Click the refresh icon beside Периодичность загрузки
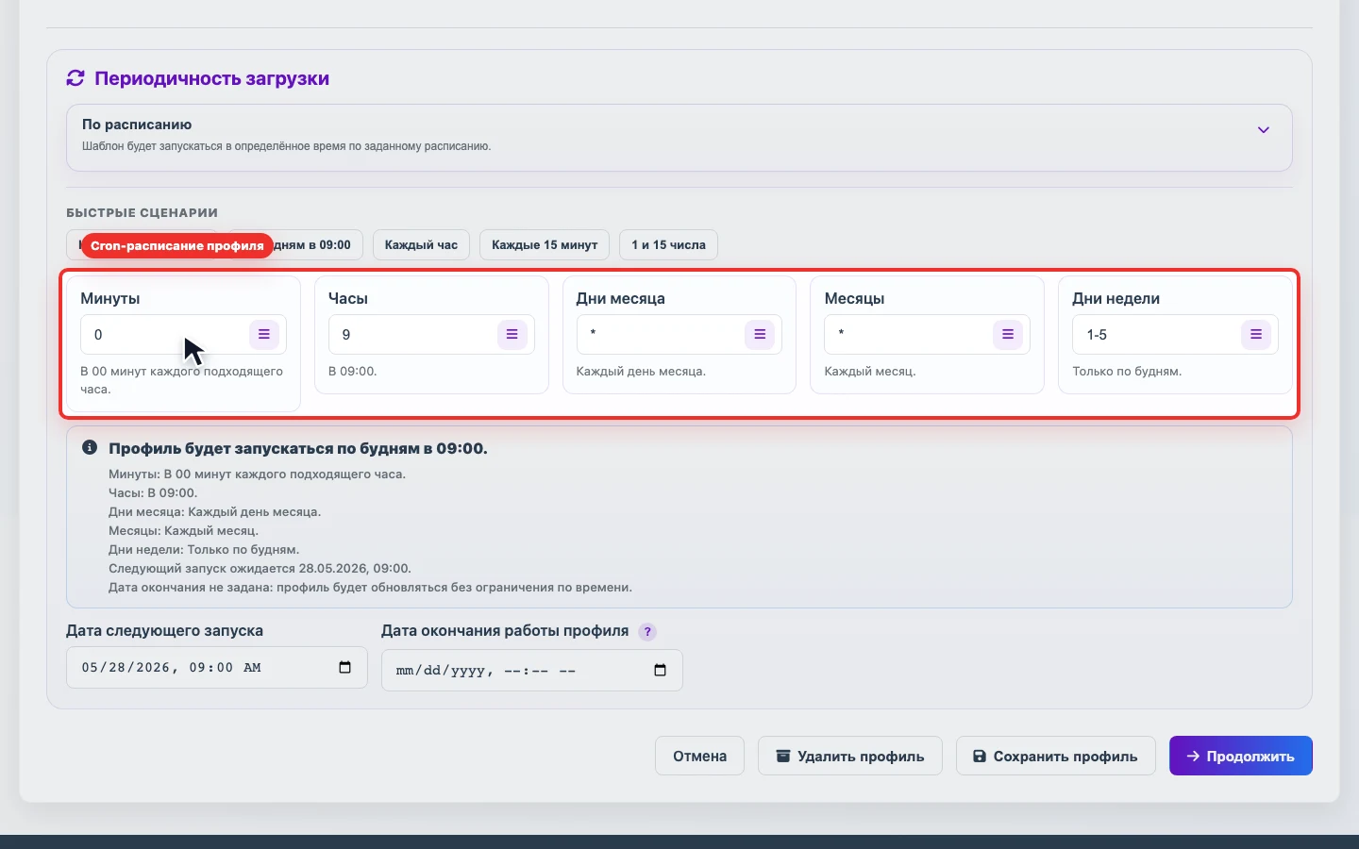Image resolution: width=1359 pixels, height=849 pixels. click(75, 78)
